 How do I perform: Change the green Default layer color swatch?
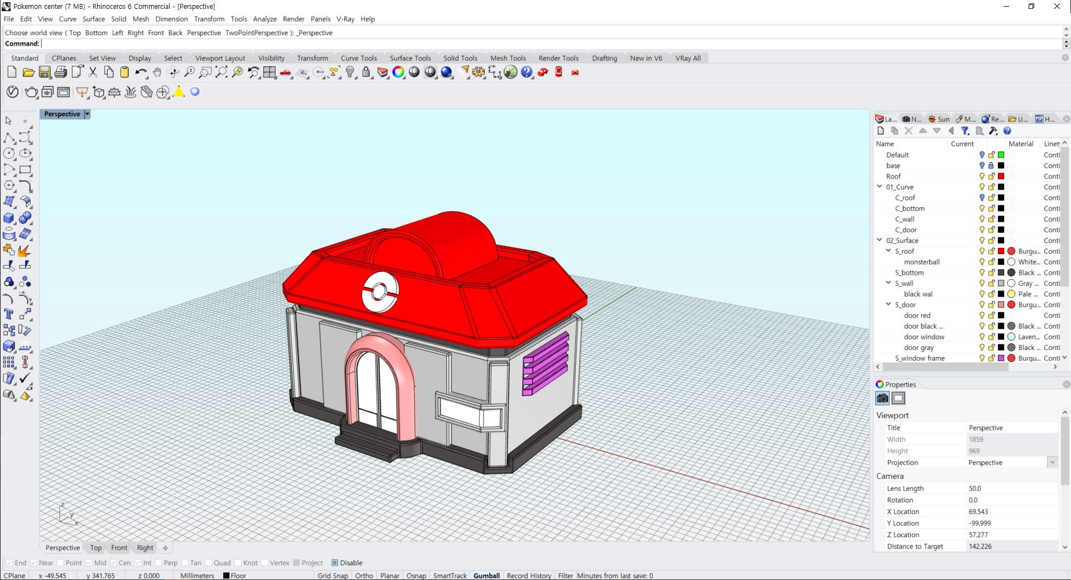point(1001,155)
